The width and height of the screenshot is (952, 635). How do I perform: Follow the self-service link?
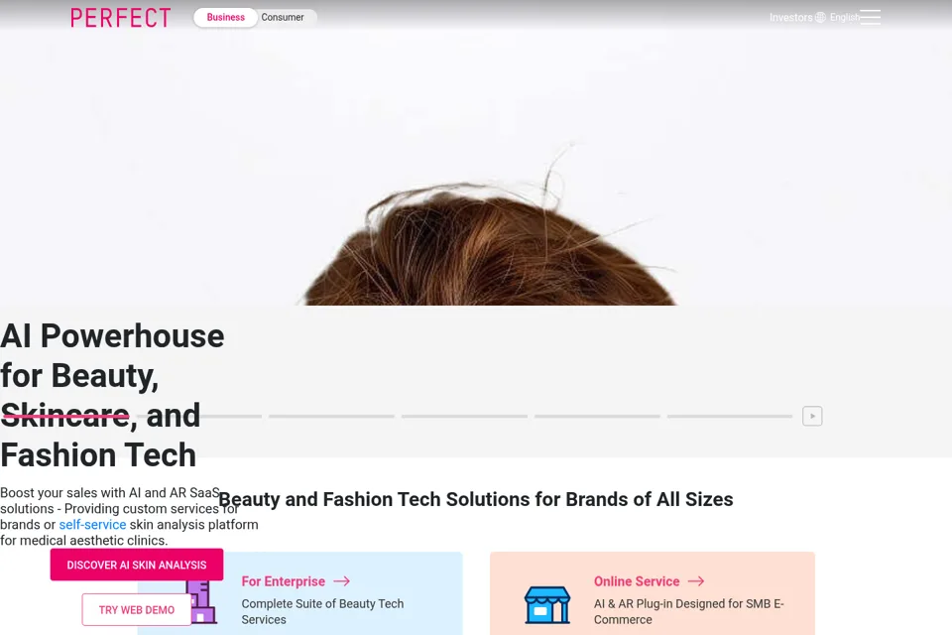92,525
